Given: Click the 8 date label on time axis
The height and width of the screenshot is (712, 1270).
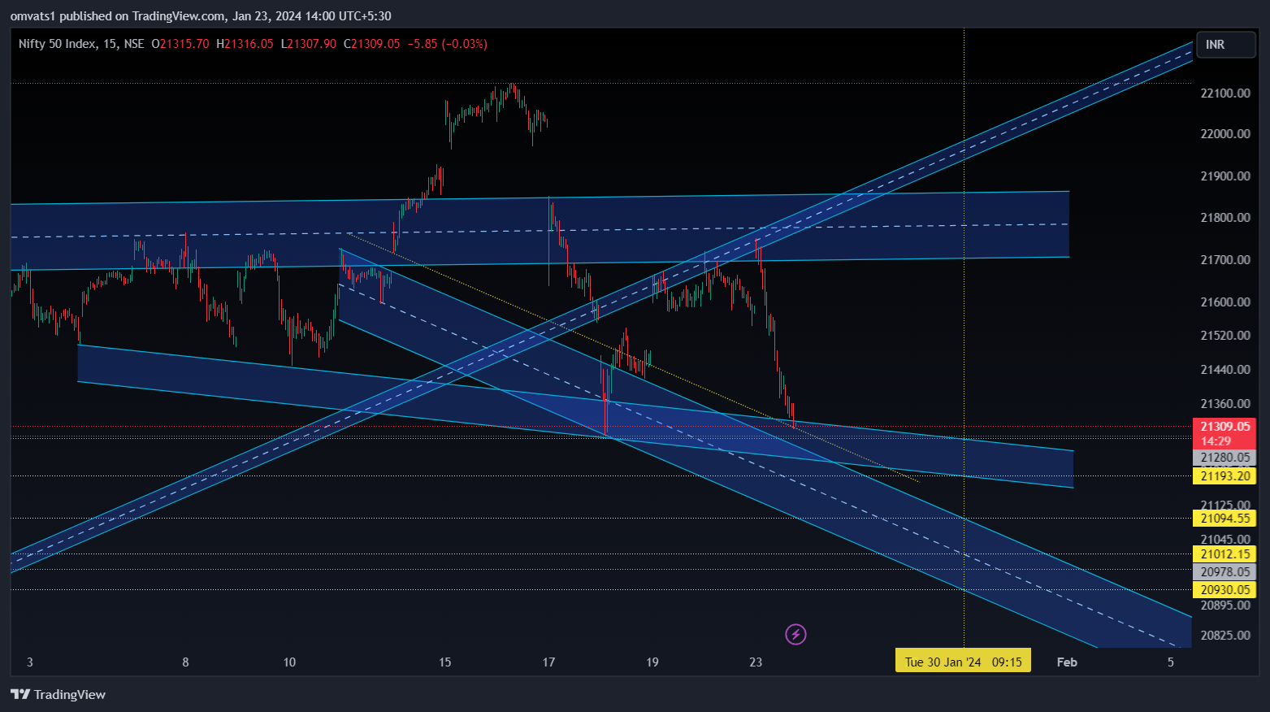Looking at the screenshot, I should tap(185, 662).
